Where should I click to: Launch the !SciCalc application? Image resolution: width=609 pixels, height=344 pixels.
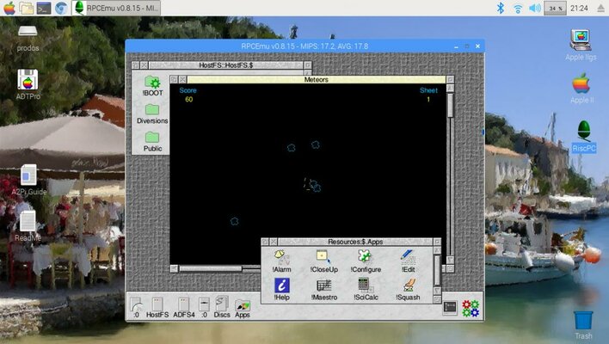[366, 289]
